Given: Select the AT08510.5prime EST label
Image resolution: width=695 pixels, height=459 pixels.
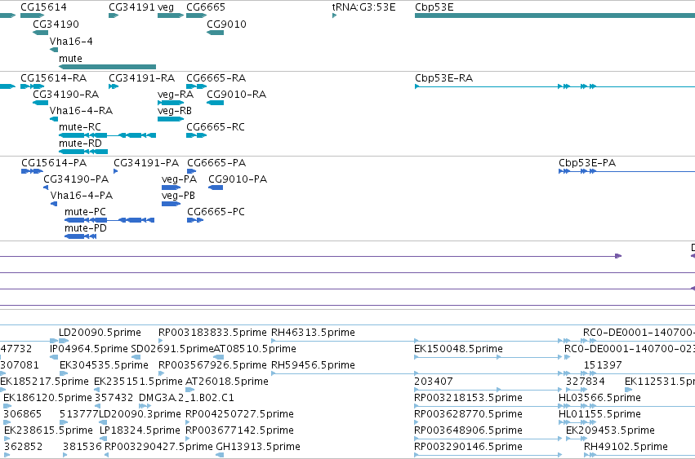Looking at the screenshot, I should click(255, 349).
